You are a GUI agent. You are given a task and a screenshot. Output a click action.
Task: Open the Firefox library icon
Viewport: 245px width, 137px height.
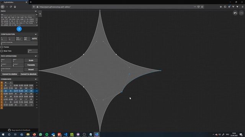tap(221, 7)
